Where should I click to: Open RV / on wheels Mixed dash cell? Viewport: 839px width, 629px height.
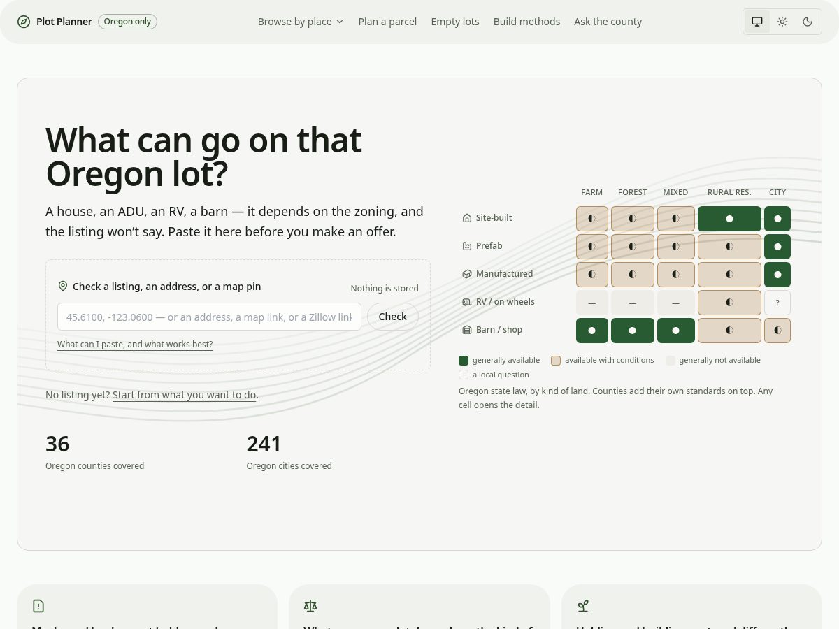click(x=676, y=303)
